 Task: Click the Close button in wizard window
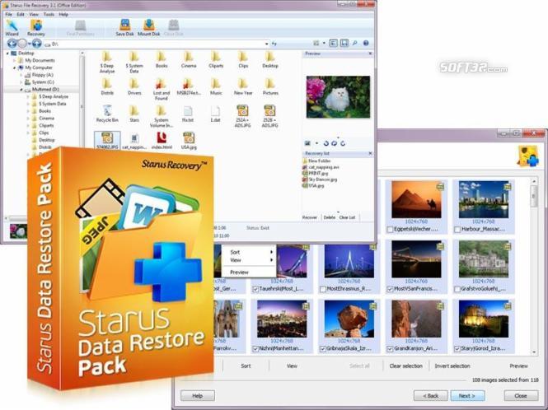click(x=521, y=396)
